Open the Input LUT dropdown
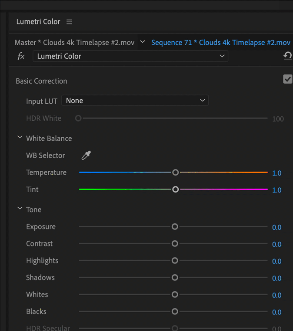This screenshot has height=331, width=293. 135,101
